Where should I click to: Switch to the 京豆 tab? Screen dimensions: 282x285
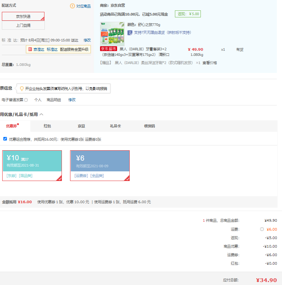81,126
